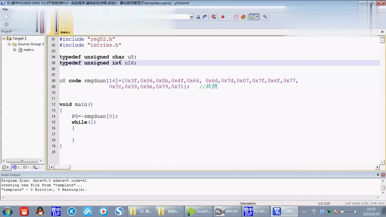386x217 pixels.
Task: Collapse the Target 1 tree node
Action: click(4, 38)
